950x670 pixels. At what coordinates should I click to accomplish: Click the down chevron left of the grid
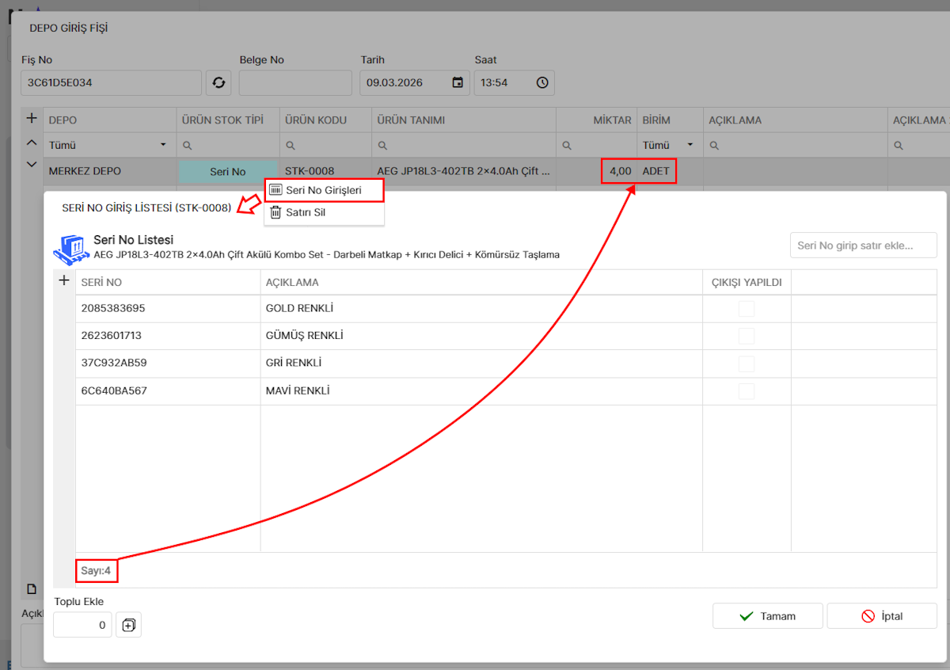pos(32,165)
